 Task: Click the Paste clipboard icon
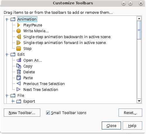(x=19, y=78)
